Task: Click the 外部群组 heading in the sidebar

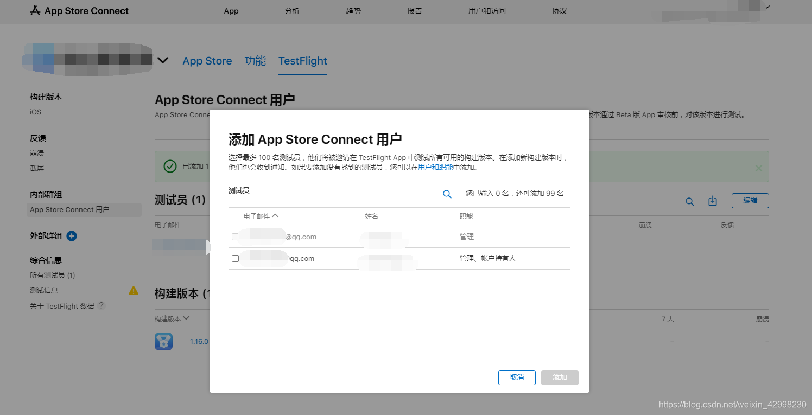Action: (x=46, y=236)
